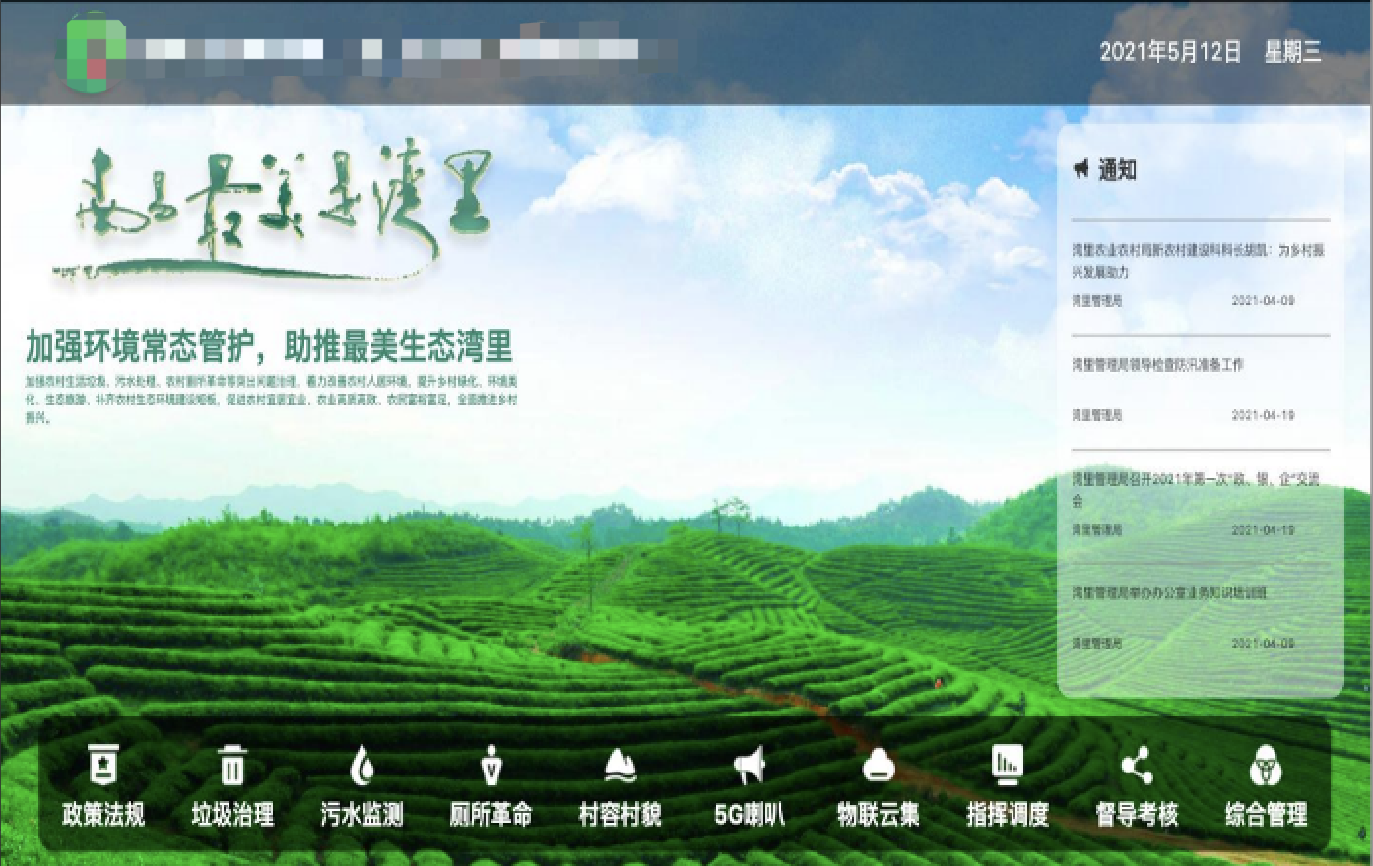Select the 5G喇叭 loudspeaker icon
This screenshot has height=866, width=1373.
pos(749,766)
